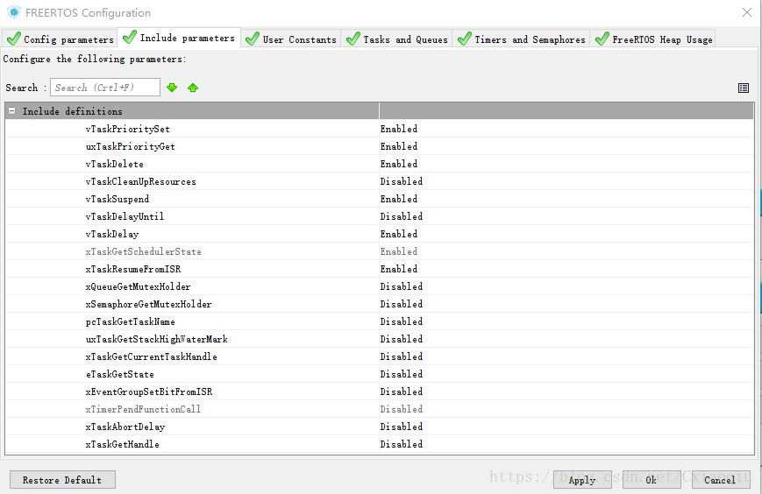
Task: Click the Include definitions header text
Action: [73, 111]
